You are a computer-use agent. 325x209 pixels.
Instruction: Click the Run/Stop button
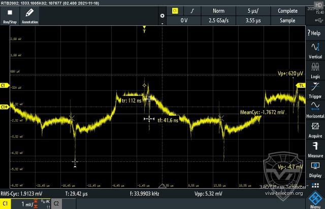(10, 16)
